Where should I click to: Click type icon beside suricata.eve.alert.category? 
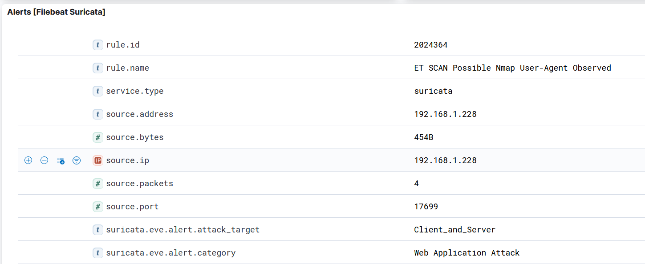click(x=98, y=253)
